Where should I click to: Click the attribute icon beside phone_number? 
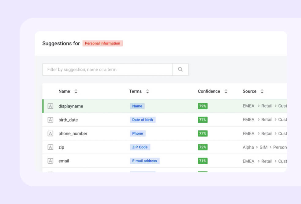point(50,133)
